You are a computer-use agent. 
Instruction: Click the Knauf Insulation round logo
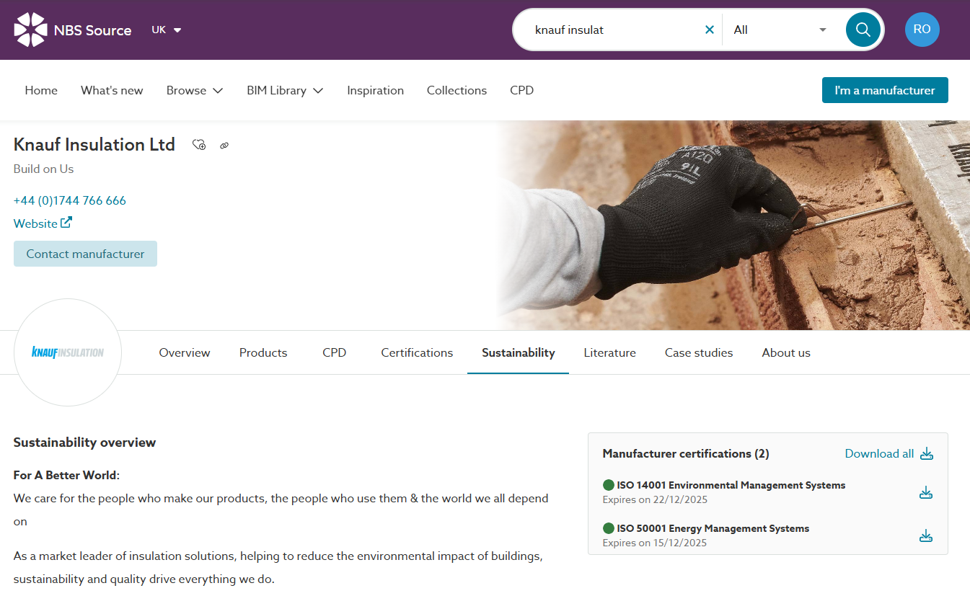tap(68, 352)
